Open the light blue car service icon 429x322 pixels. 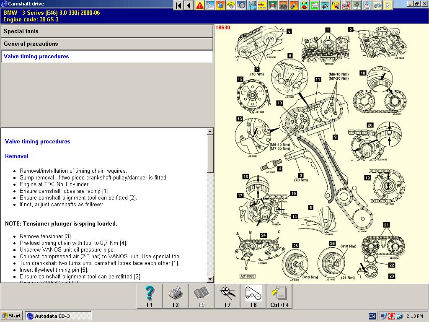(x=210, y=5)
